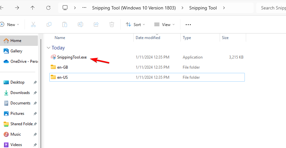
Task: Open the Sort dropdown menu
Action: [x=135, y=24]
